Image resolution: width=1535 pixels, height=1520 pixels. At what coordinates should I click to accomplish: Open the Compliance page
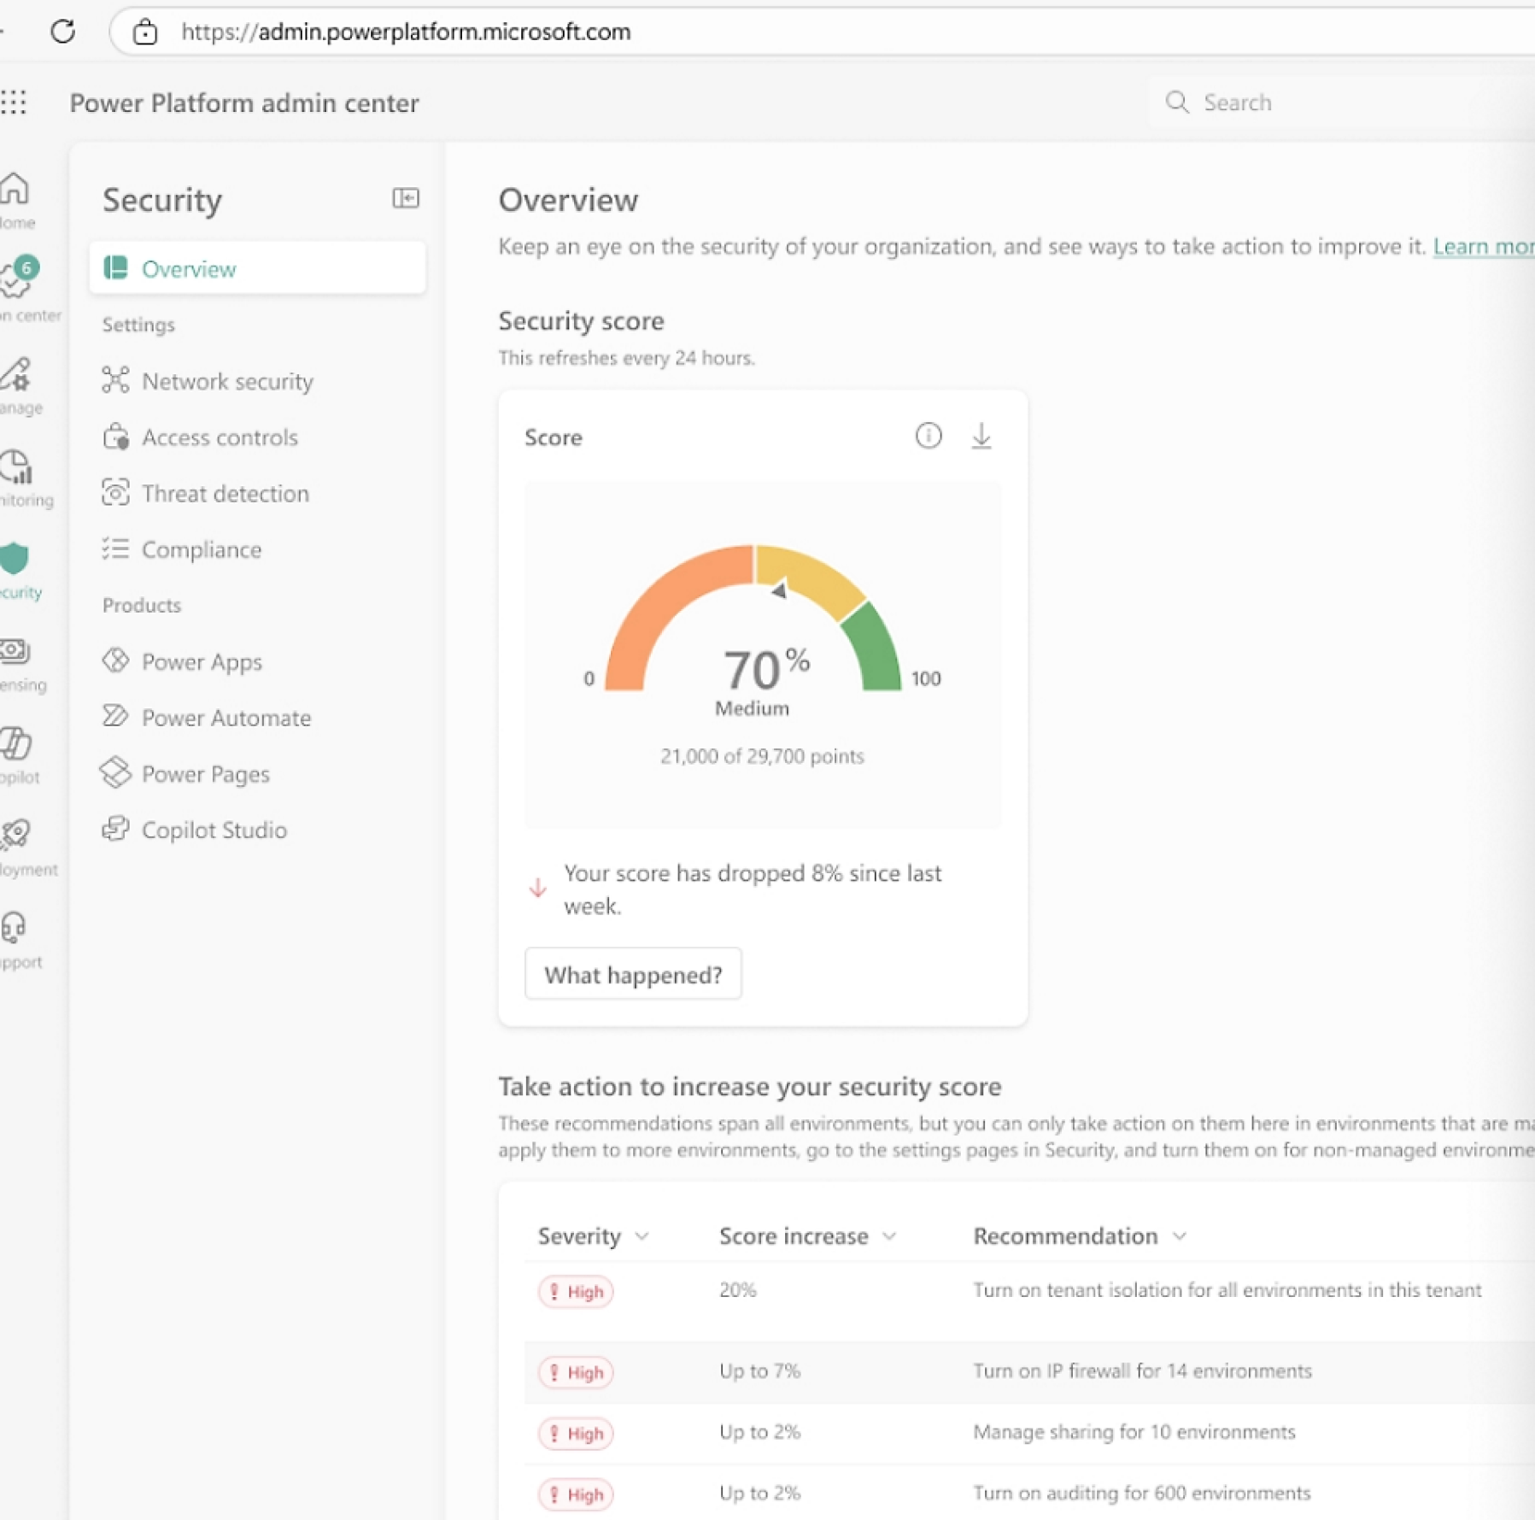[x=202, y=549]
